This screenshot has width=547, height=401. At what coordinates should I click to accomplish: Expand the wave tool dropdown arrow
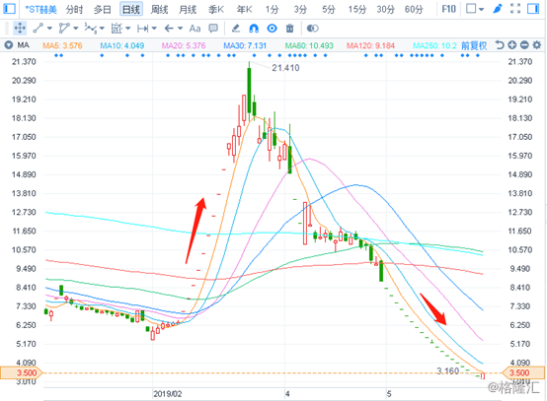tap(102, 29)
